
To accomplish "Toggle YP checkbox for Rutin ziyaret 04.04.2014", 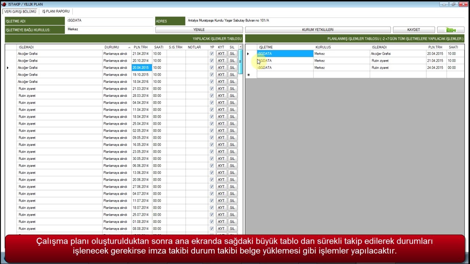I will coord(211,102).
